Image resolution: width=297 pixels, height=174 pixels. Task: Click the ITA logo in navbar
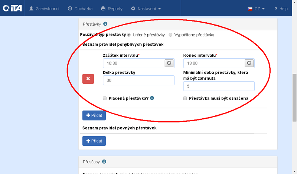tap(12, 9)
